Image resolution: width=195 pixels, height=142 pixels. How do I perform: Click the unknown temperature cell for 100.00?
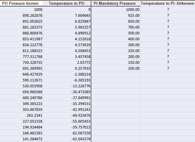[168, 68]
